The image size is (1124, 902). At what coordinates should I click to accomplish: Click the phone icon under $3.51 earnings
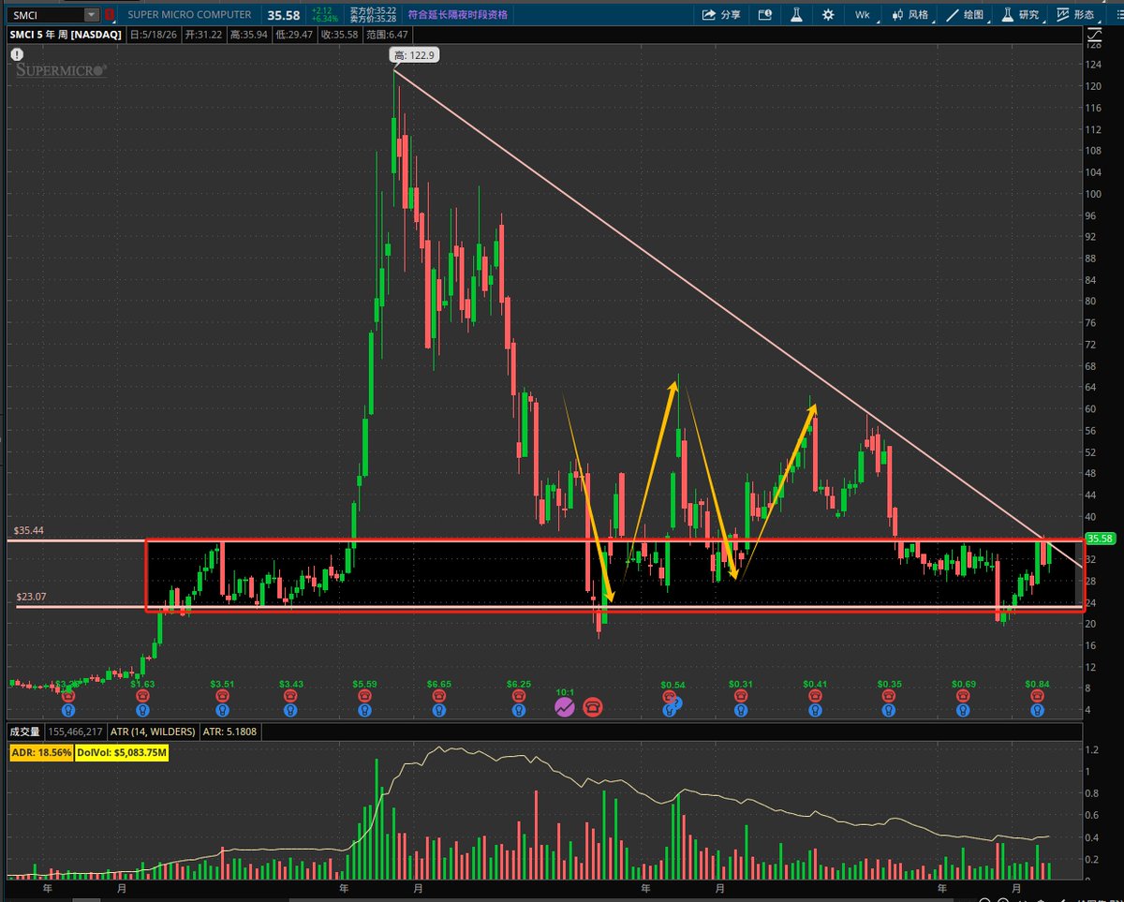pyautogui.click(x=223, y=697)
